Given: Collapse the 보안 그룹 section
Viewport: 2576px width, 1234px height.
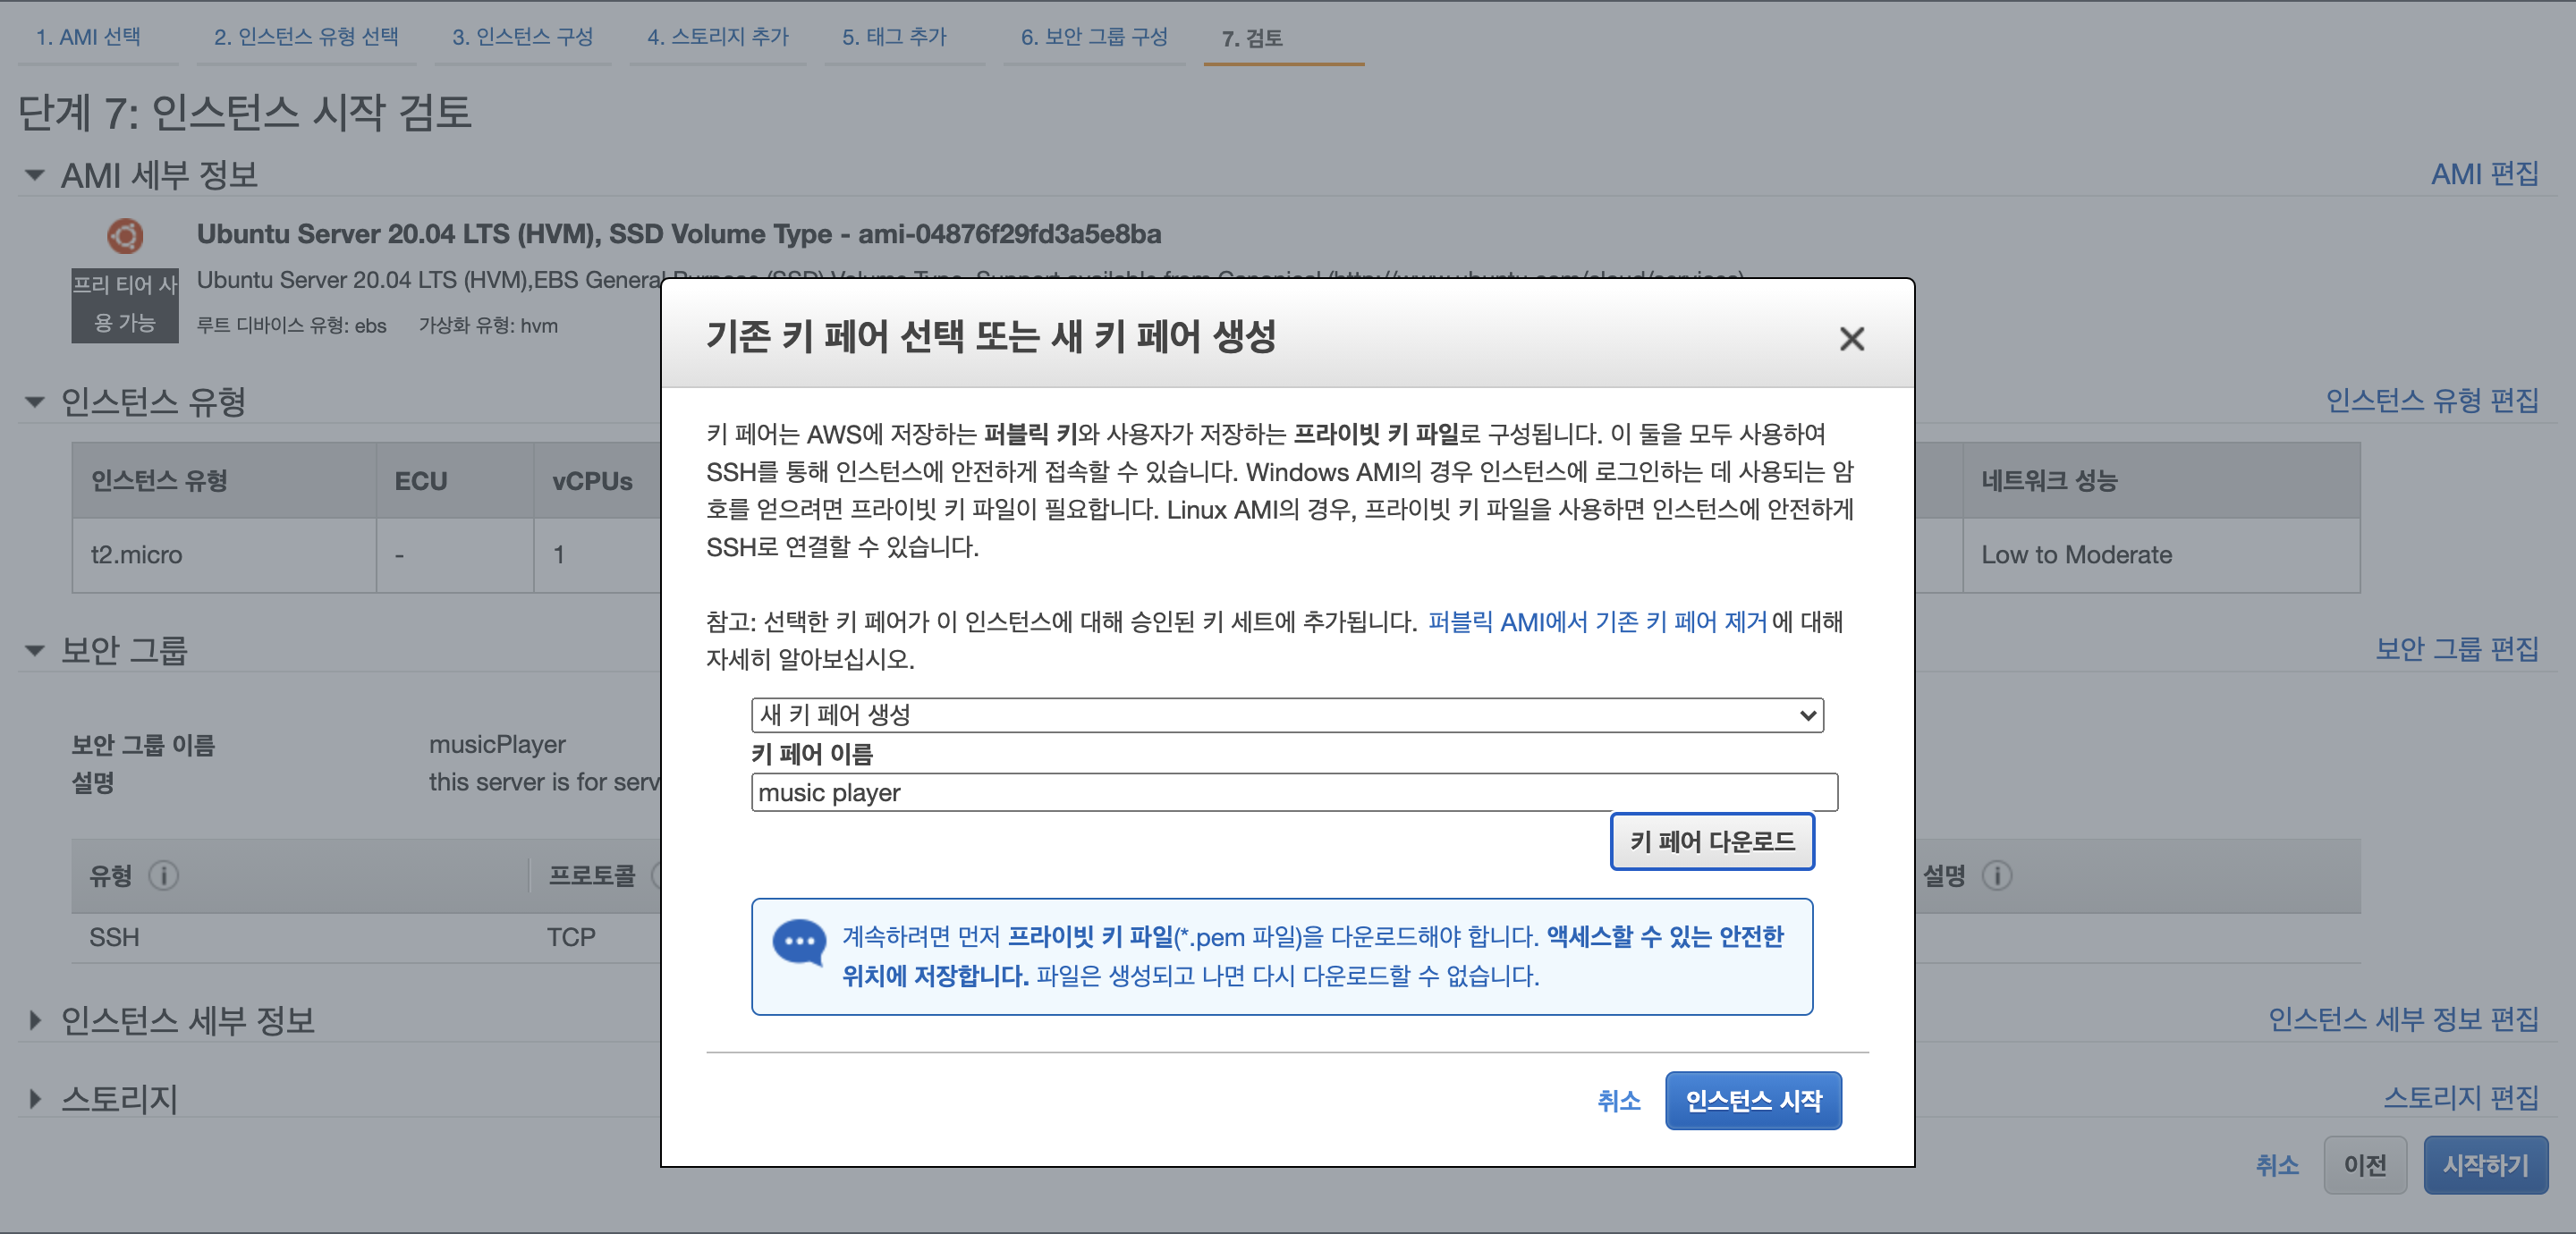Looking at the screenshot, I should 35,651.
